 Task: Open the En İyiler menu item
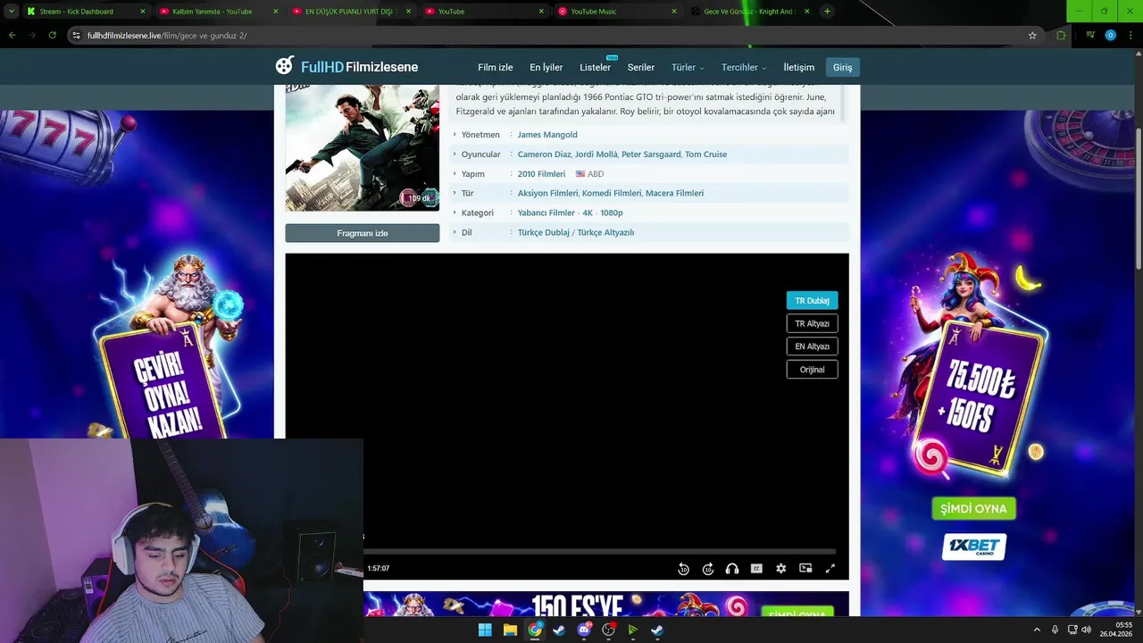pos(546,67)
